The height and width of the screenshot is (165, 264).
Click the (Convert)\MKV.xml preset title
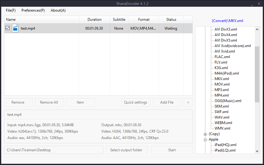coord(227,21)
